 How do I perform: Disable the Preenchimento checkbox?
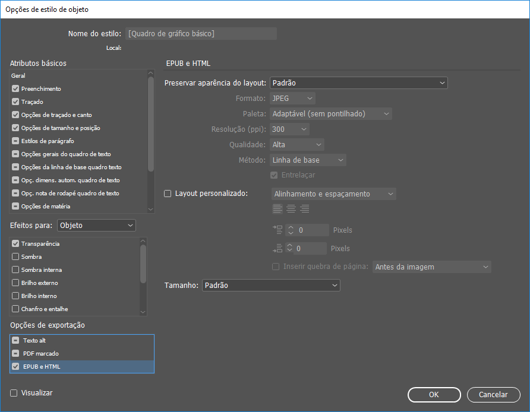pos(15,88)
